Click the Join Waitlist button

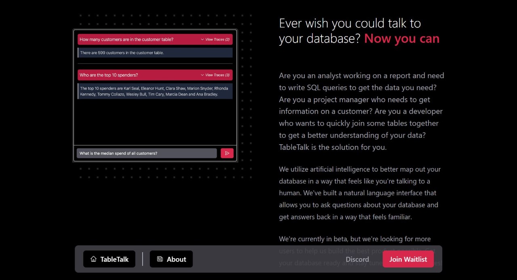click(x=408, y=259)
